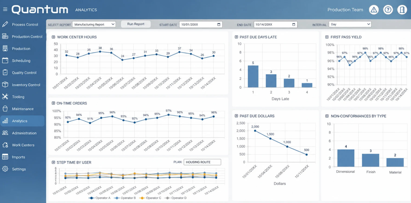Click the alert warning triangle icon
This screenshot has height=203, width=411.
374,10
